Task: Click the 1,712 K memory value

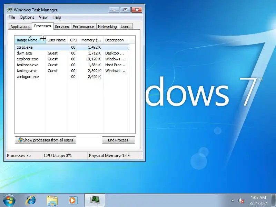Action: coord(94,53)
